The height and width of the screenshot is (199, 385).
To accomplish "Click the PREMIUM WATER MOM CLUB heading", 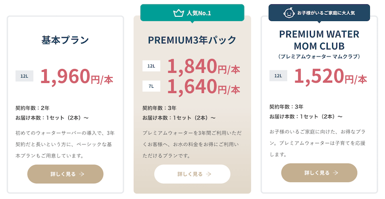I will [319, 40].
